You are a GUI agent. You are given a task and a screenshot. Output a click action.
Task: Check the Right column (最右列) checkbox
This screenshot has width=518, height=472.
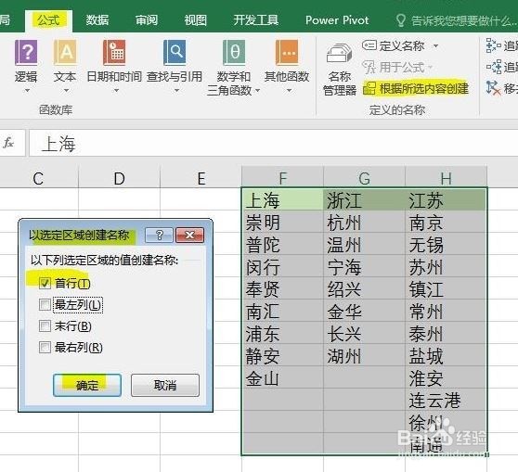[45, 347]
